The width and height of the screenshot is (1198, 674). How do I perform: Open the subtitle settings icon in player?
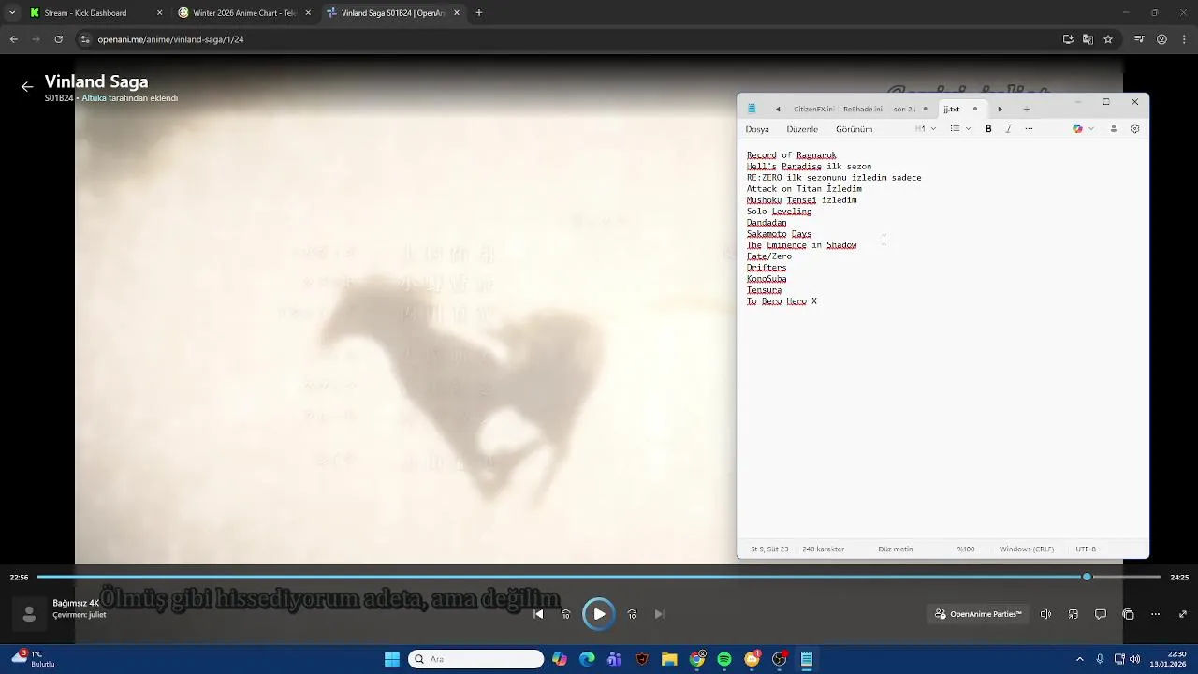click(x=1074, y=614)
